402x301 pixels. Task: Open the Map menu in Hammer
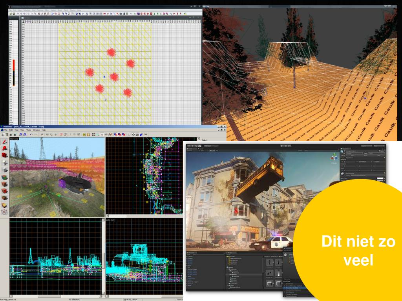[16, 130]
